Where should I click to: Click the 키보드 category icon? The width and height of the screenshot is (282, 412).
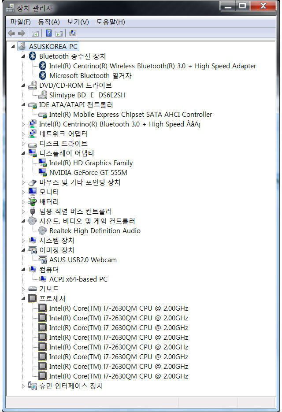coord(32,289)
